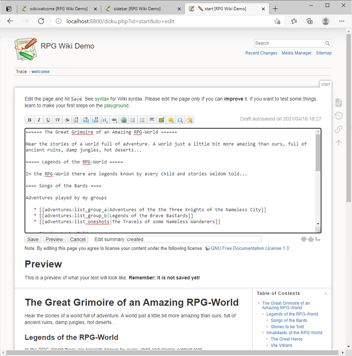Screen dimensions: 352x356
Task: Insert external link with globe icon
Action: (x=124, y=120)
